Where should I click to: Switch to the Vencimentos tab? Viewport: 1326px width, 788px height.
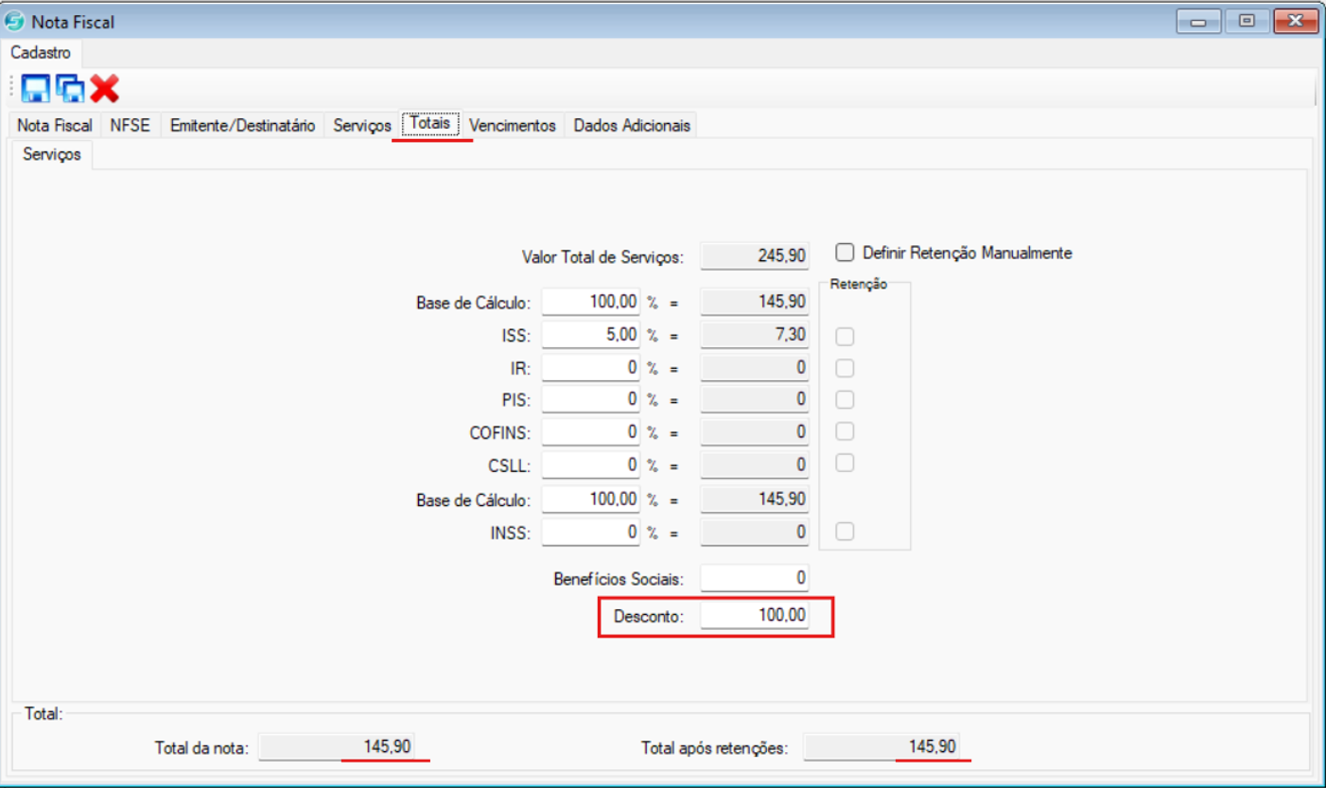[513, 125]
